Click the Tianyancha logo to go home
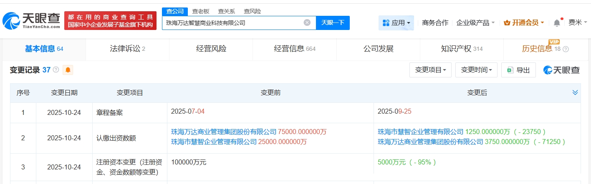 click(31, 20)
